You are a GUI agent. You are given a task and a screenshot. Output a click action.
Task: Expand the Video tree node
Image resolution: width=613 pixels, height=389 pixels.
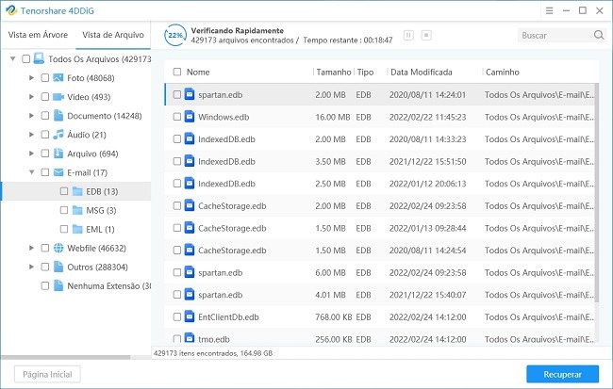32,96
